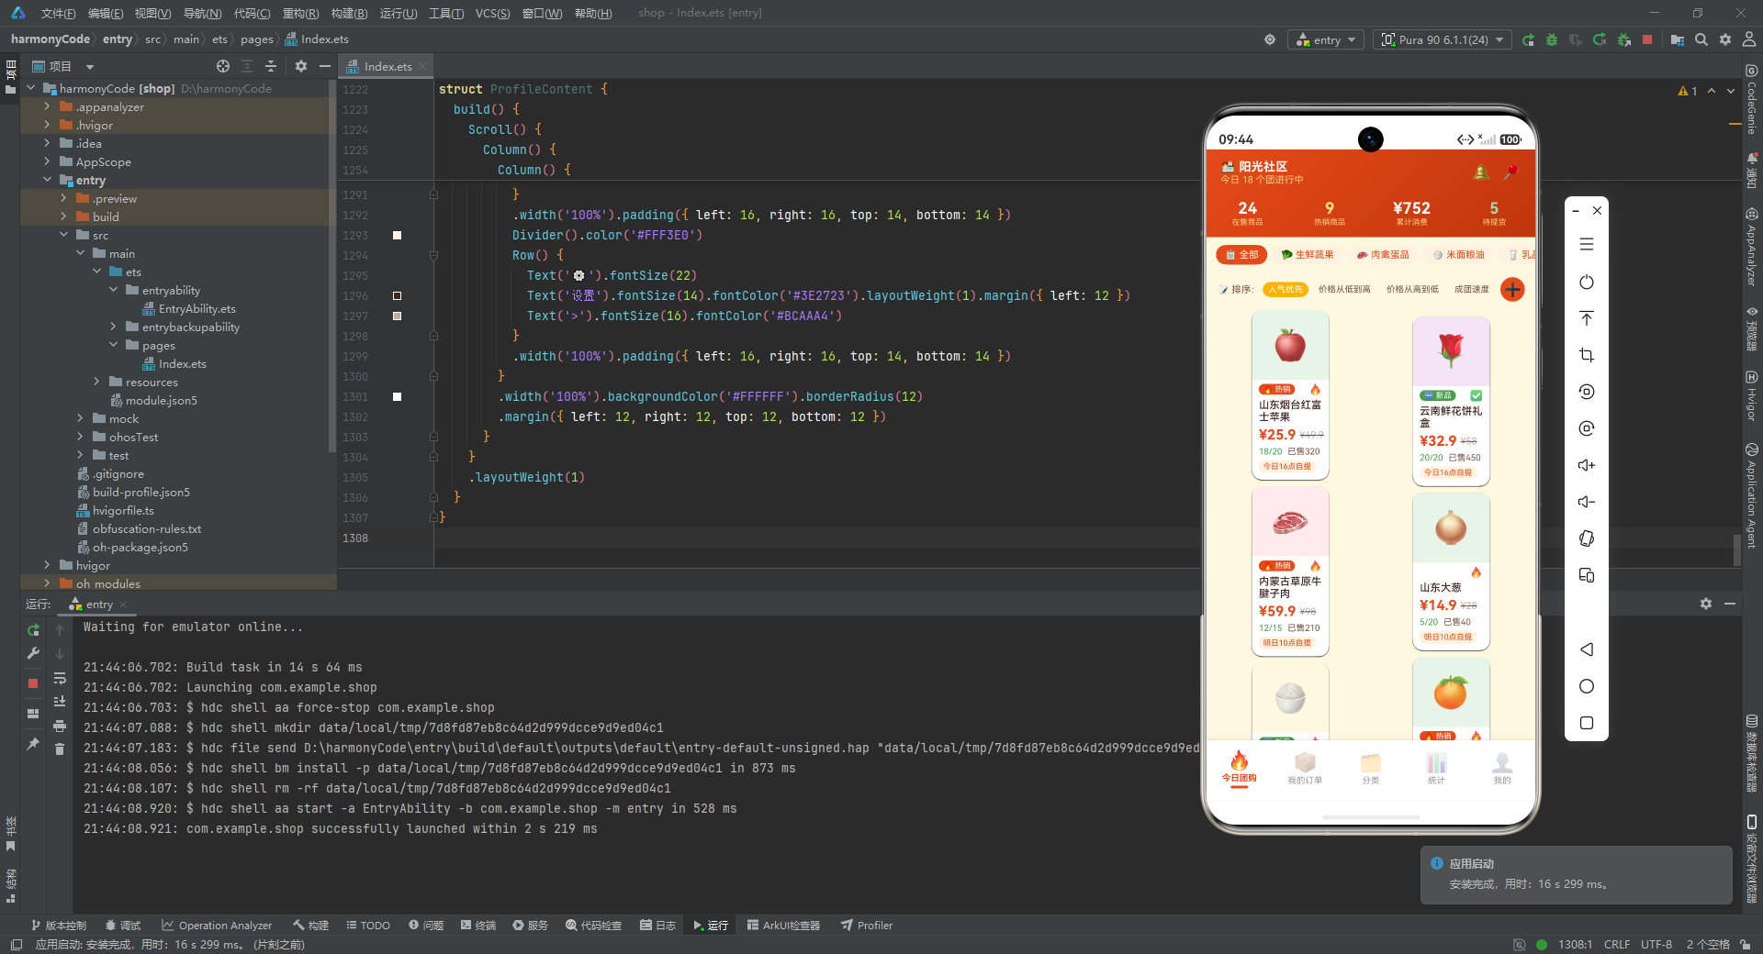
Task: Collapse the pages folder
Action: point(113,345)
